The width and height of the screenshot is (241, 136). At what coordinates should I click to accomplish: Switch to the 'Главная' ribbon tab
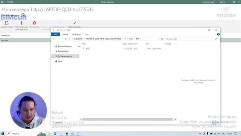pos(65,34)
